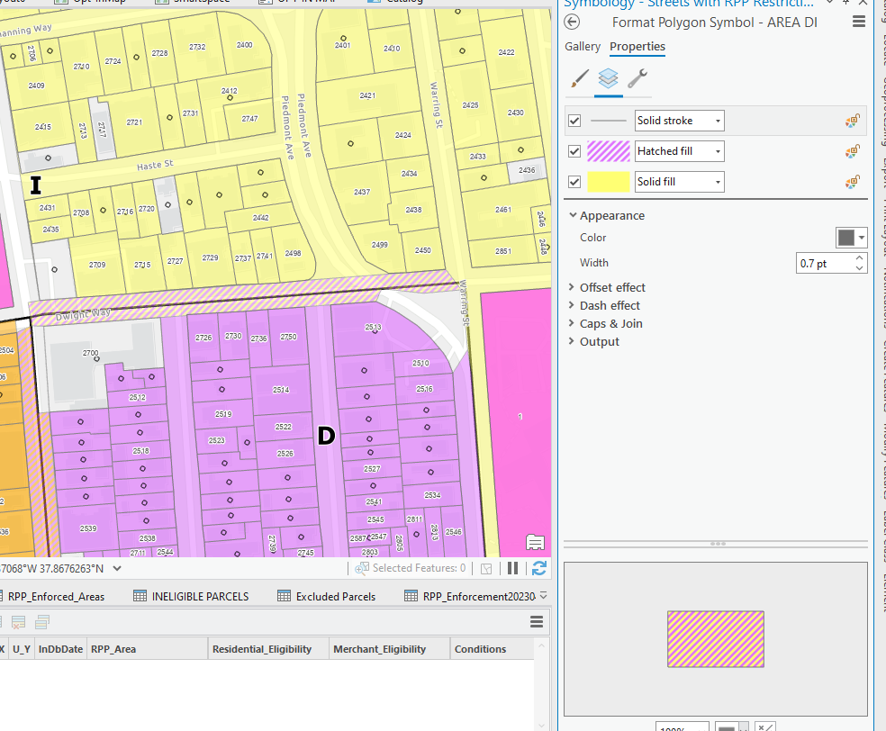Pause map drawing
Screen dimensions: 886x731
[512, 568]
